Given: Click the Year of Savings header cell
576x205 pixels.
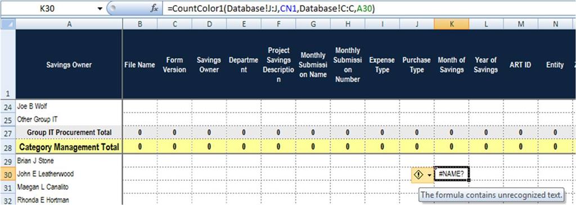Looking at the screenshot, I should pos(485,64).
